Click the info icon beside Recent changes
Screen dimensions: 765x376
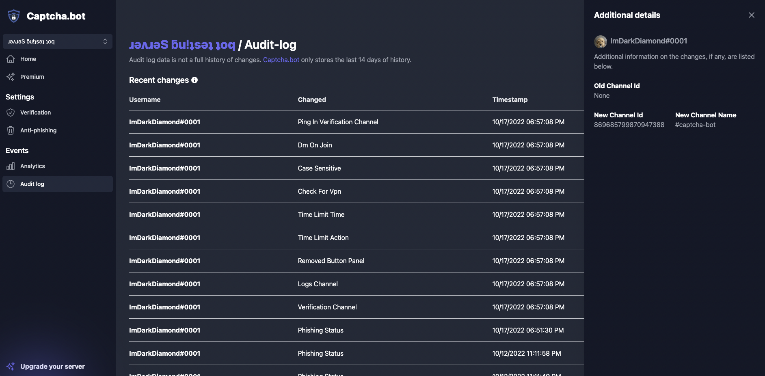(x=195, y=80)
